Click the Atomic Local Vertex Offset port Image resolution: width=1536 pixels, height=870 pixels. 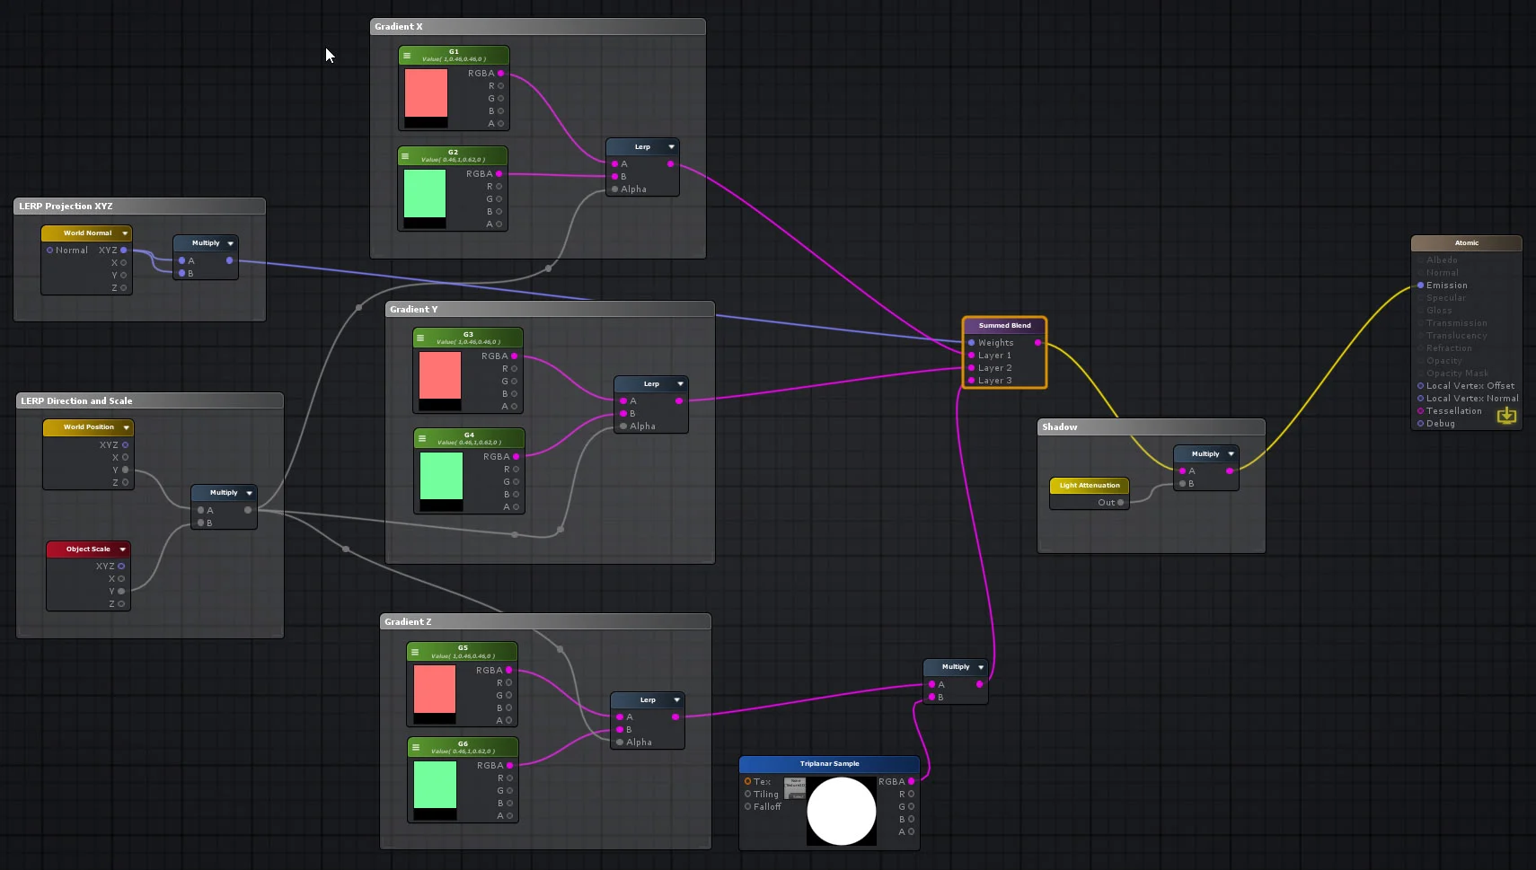[1420, 386]
